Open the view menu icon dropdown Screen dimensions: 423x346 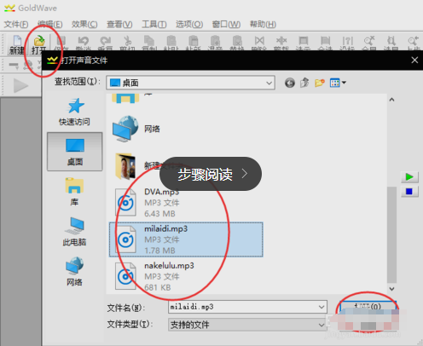(338, 83)
